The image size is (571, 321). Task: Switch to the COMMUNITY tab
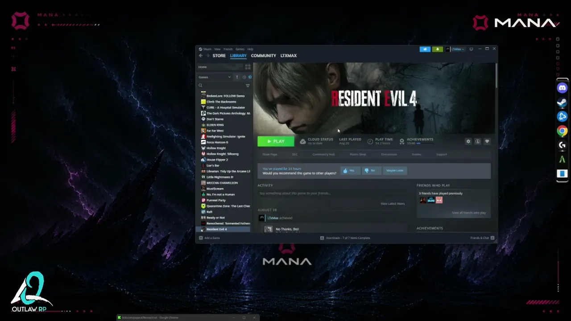pyautogui.click(x=264, y=56)
